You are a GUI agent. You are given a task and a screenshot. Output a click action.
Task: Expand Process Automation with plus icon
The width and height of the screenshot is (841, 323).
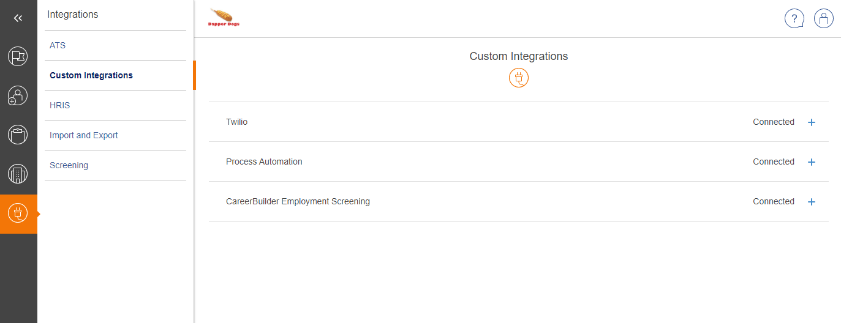[x=812, y=162]
